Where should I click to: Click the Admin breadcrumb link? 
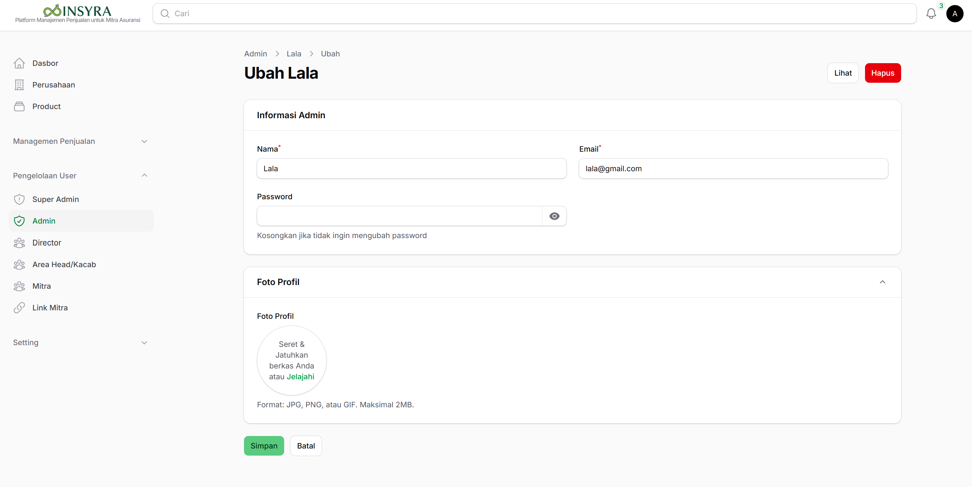255,54
